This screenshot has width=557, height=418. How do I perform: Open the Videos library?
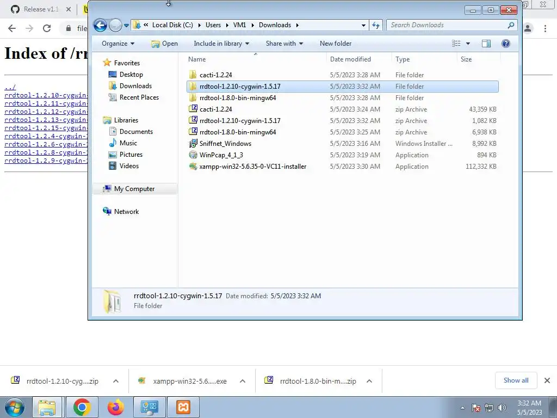pos(129,165)
